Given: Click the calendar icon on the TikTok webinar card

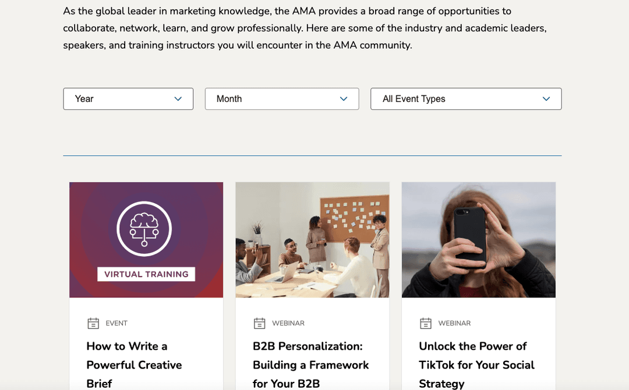Looking at the screenshot, I should [426, 322].
